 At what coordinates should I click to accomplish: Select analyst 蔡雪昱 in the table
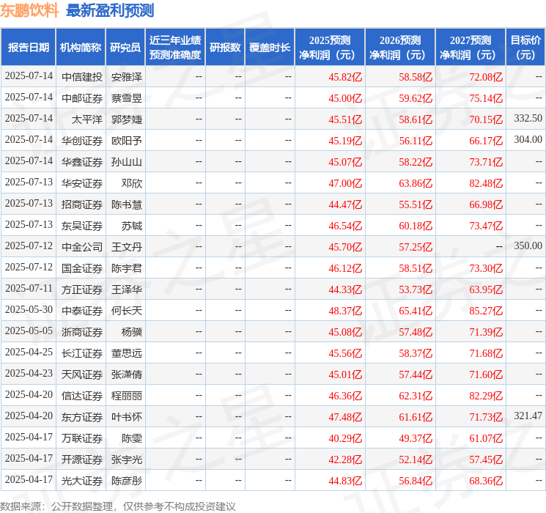(x=127, y=97)
